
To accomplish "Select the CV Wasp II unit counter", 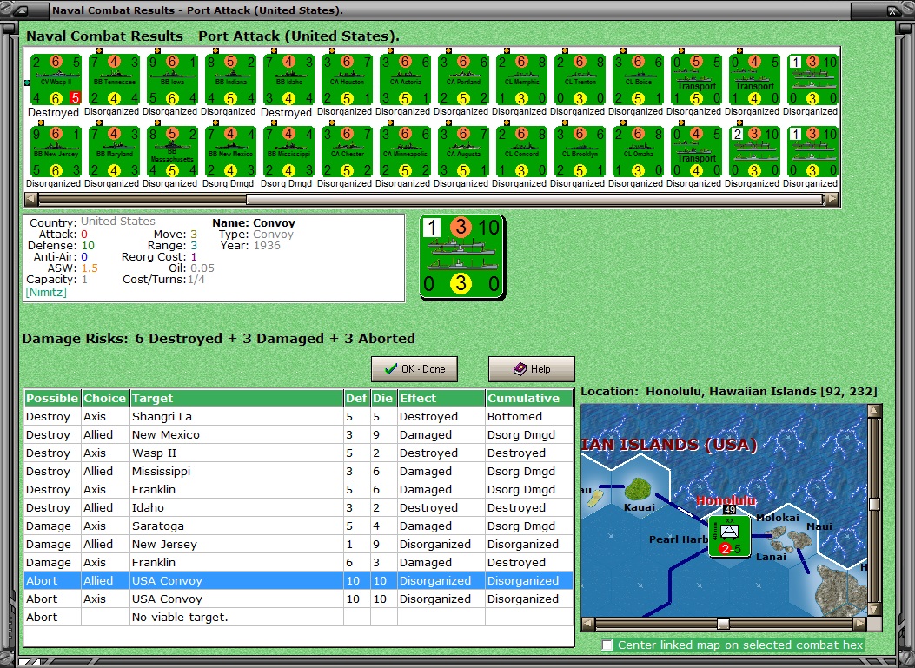I will click(56, 80).
